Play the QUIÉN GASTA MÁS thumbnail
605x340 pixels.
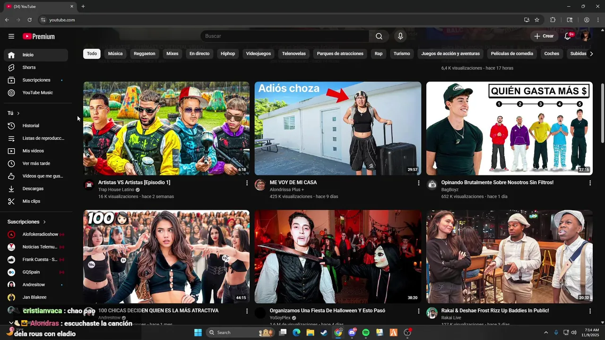pyautogui.click(x=510, y=128)
